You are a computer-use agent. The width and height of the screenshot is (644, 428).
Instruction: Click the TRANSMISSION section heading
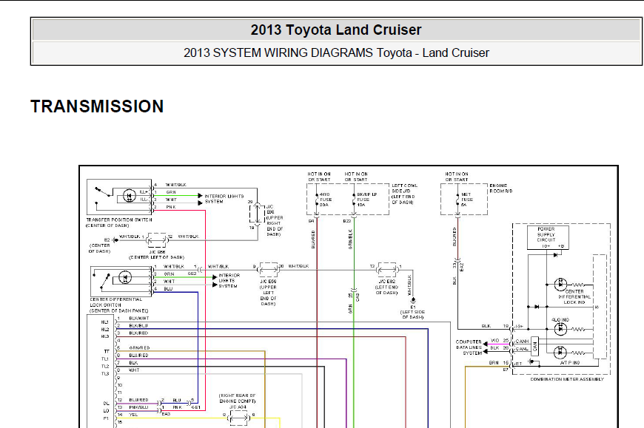coord(97,106)
